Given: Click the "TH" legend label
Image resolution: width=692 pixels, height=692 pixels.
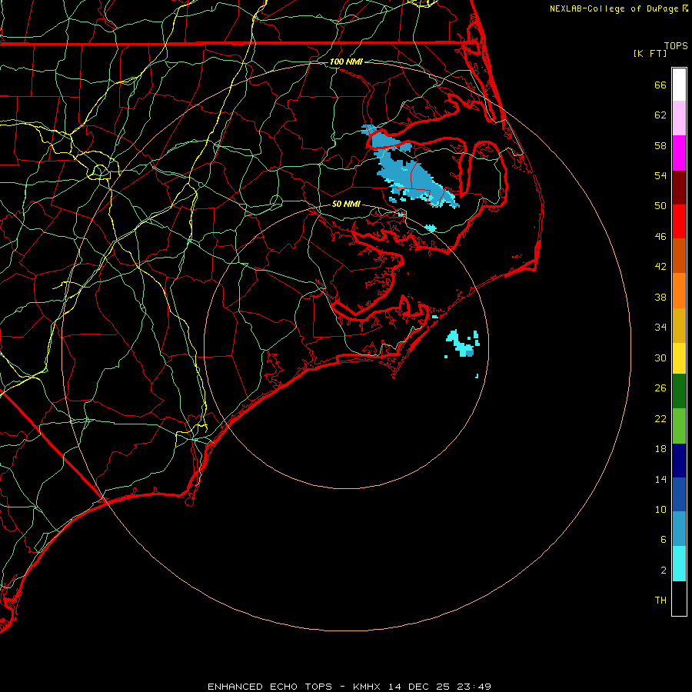Looking at the screenshot, I should coord(660,601).
